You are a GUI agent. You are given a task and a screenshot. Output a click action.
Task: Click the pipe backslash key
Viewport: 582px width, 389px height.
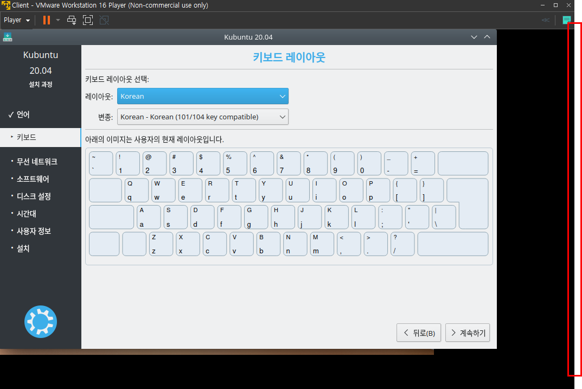[x=444, y=217]
